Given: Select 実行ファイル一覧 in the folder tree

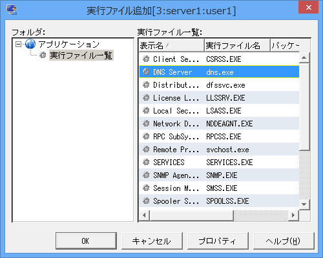Looking at the screenshot, I should click(81, 55).
